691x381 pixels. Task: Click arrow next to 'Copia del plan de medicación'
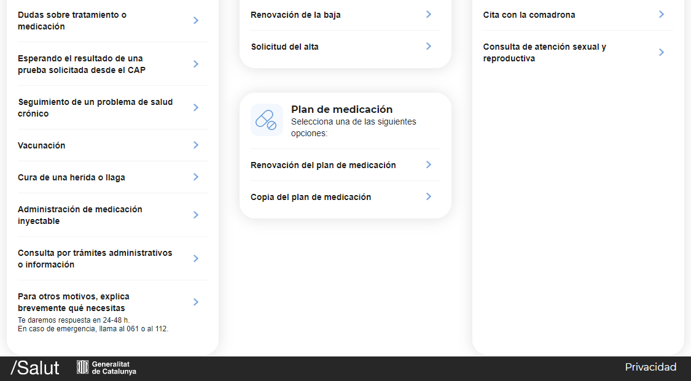[x=429, y=197]
